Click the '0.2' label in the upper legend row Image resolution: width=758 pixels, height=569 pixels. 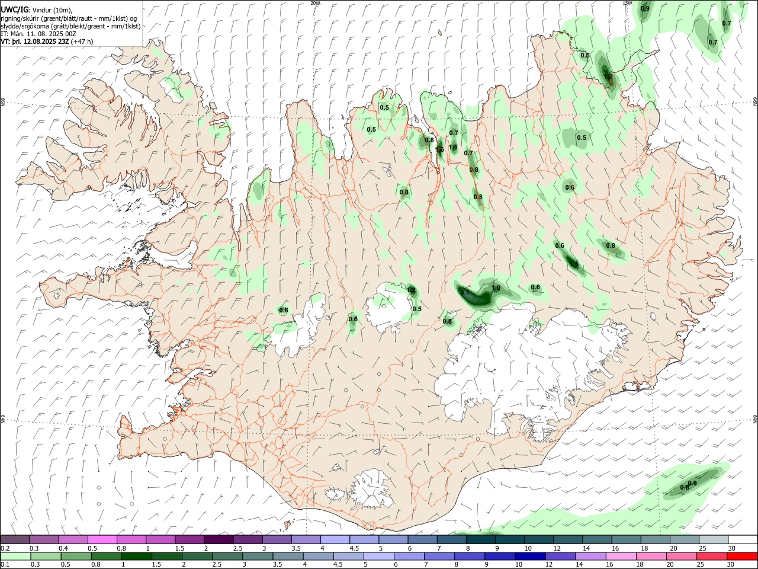point(5,548)
